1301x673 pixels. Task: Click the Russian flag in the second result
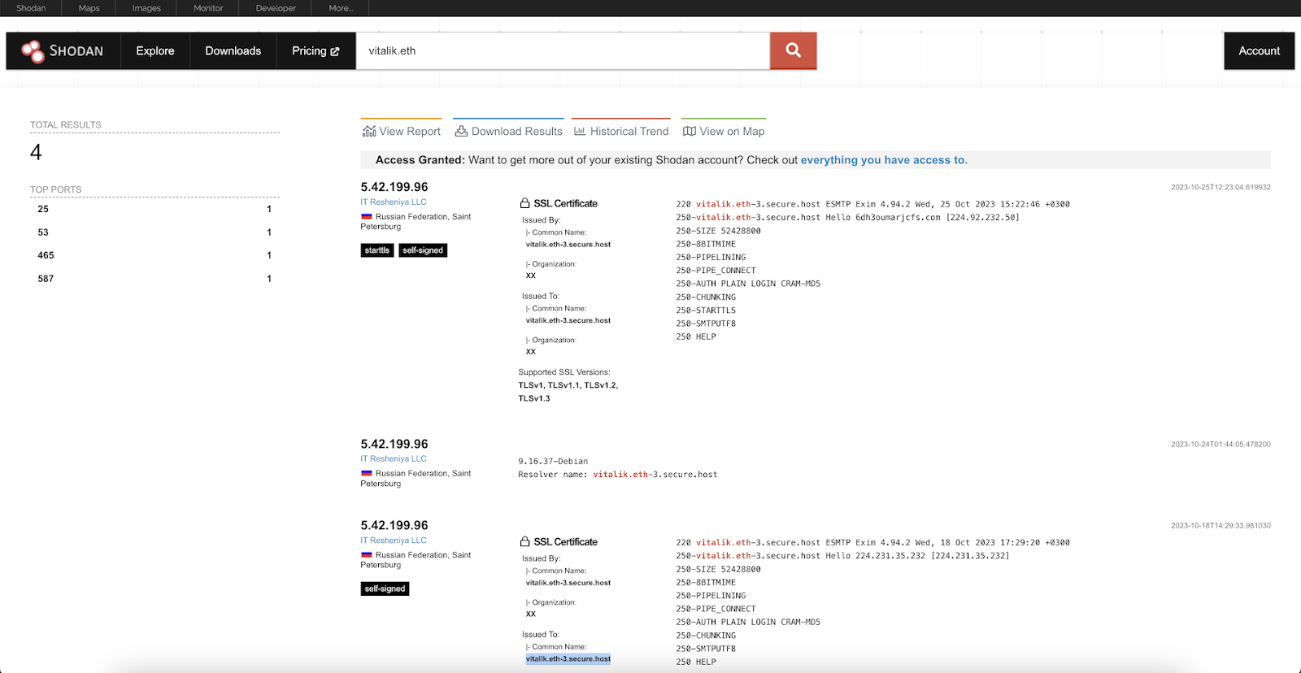pyautogui.click(x=367, y=473)
